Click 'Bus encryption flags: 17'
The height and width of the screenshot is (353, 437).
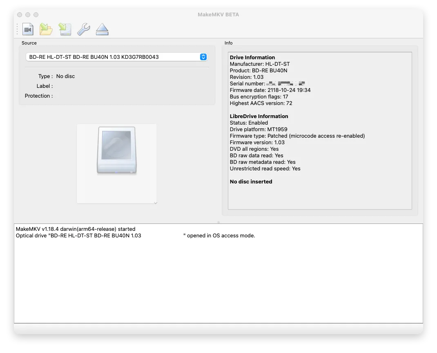click(x=259, y=97)
